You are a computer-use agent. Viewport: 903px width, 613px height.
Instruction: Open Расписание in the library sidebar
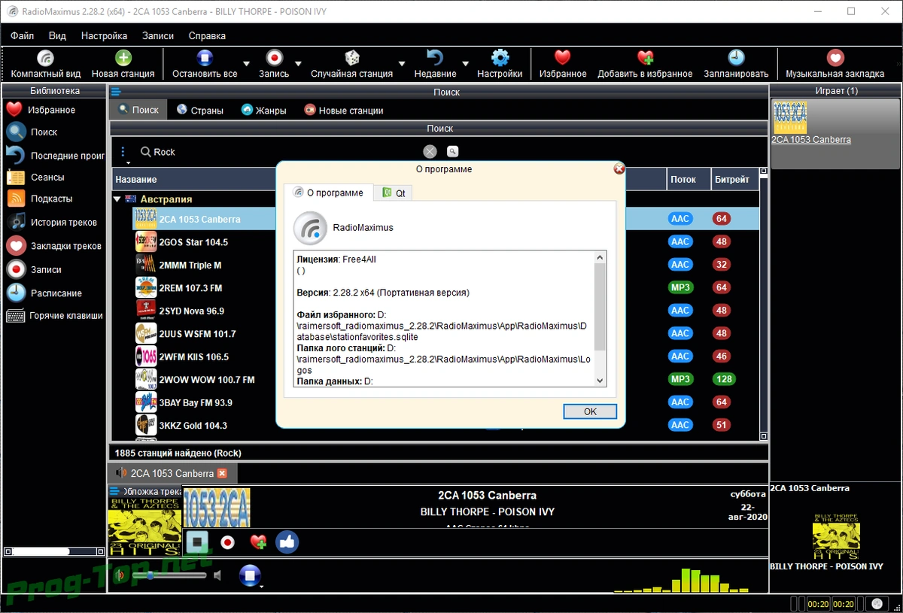44,293
